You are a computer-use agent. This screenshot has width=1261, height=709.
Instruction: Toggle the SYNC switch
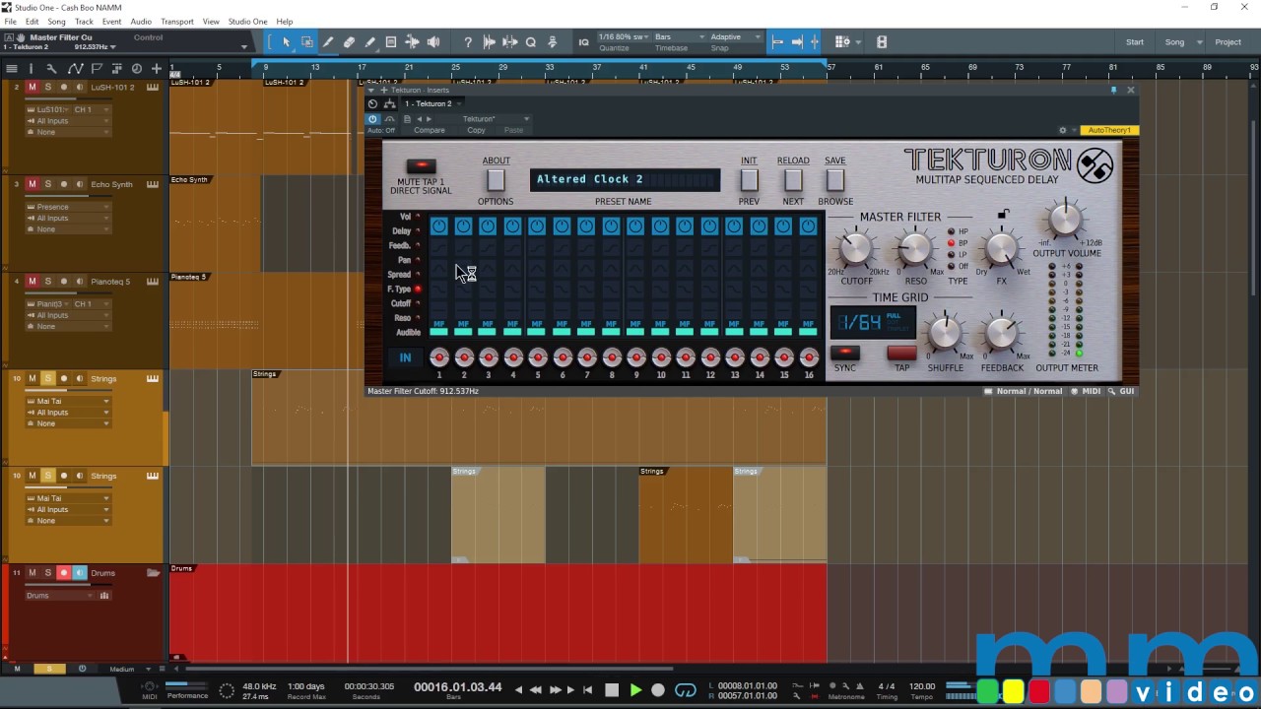click(845, 353)
